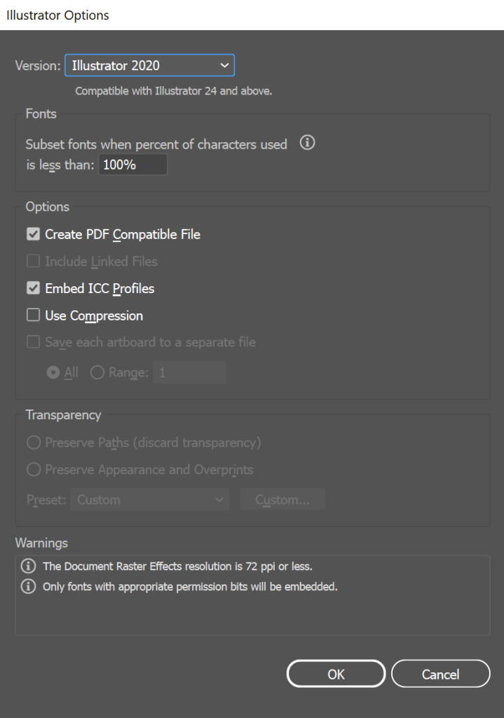
Task: Select the All artboards radio button
Action: (x=53, y=373)
